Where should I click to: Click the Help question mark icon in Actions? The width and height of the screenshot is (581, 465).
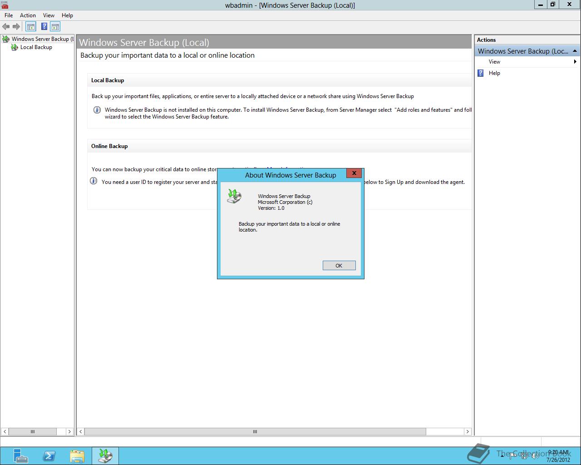[481, 73]
